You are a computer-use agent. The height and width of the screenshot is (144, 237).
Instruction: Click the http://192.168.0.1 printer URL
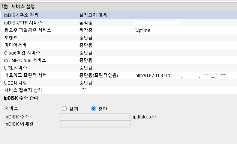(x=181, y=75)
